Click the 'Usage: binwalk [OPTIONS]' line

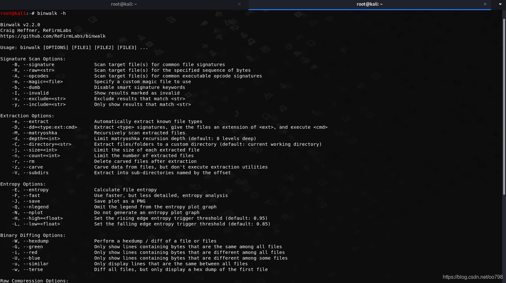point(74,47)
